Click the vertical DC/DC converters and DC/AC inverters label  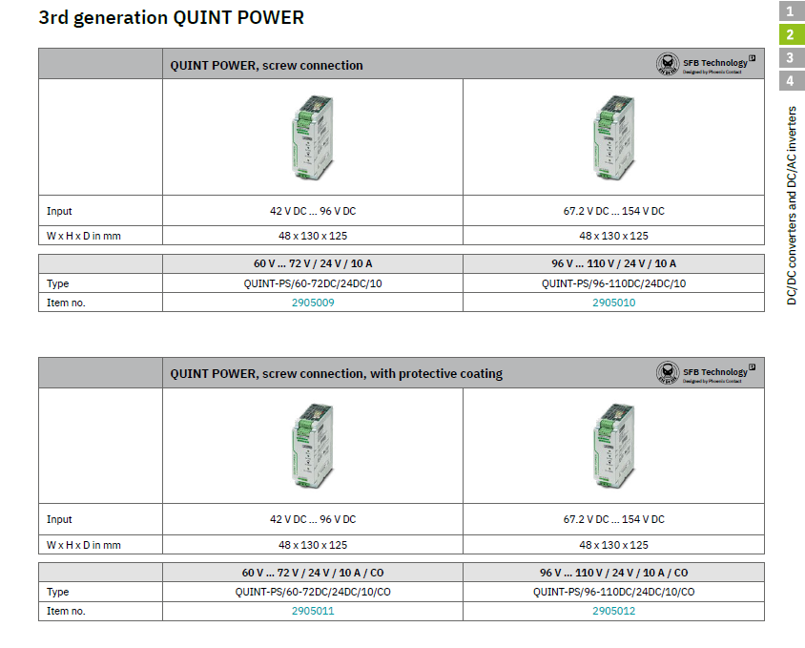coord(793,205)
